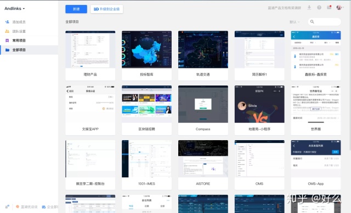Click the blue folder icon for 全部项目
This screenshot has height=213, width=351.
[7, 50]
